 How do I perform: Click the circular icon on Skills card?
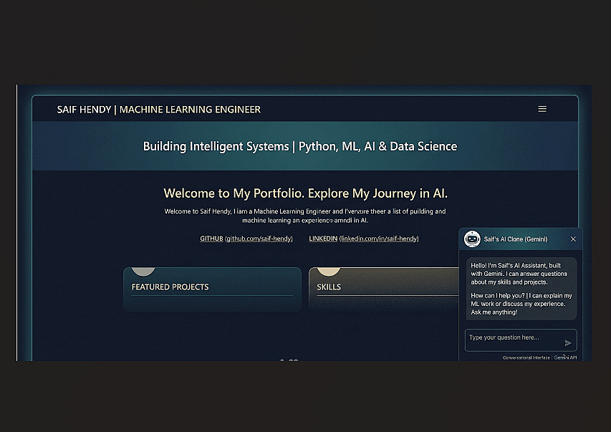[329, 272]
